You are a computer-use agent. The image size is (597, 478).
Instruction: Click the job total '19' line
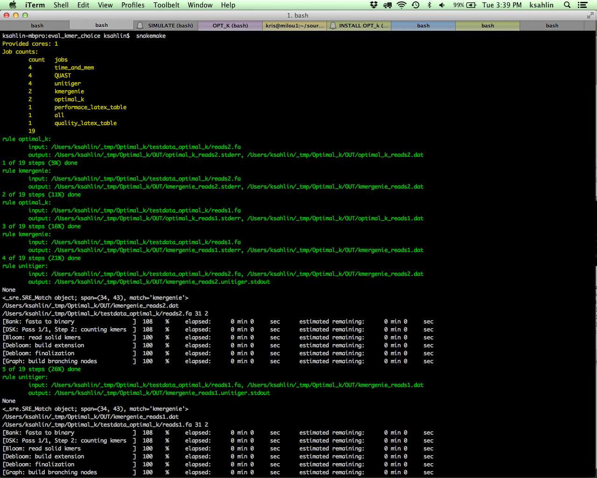tap(32, 131)
